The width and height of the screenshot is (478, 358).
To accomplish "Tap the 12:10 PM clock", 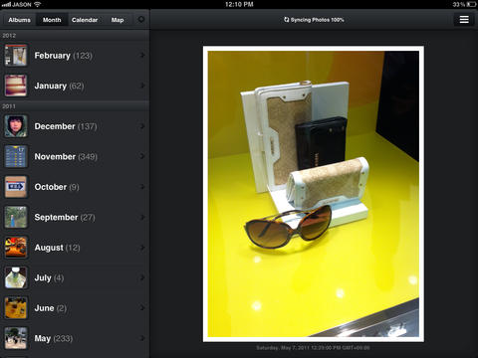I will (x=239, y=4).
